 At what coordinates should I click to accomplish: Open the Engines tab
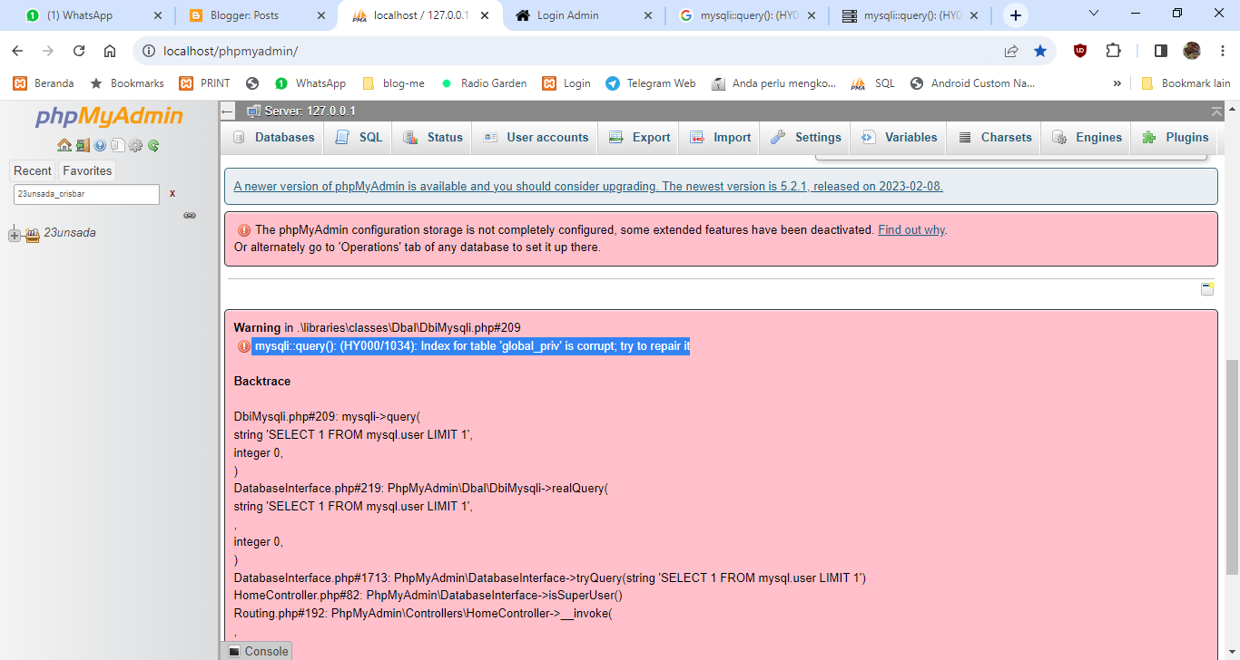click(x=1087, y=138)
